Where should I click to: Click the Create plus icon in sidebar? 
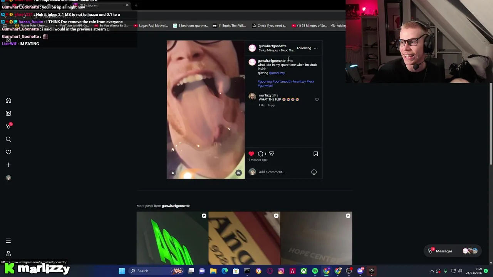[8, 165]
